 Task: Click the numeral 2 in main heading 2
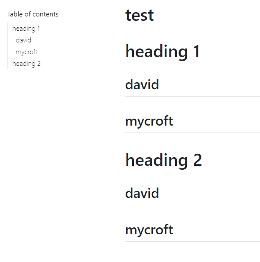click(198, 160)
